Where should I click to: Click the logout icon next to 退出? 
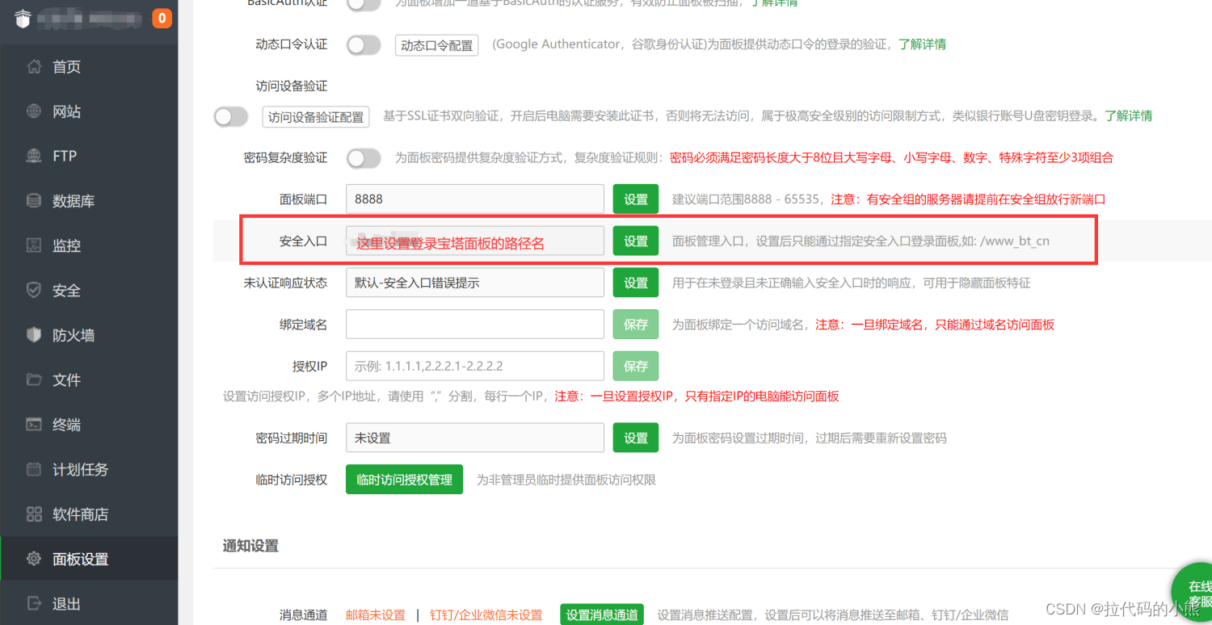(34, 602)
